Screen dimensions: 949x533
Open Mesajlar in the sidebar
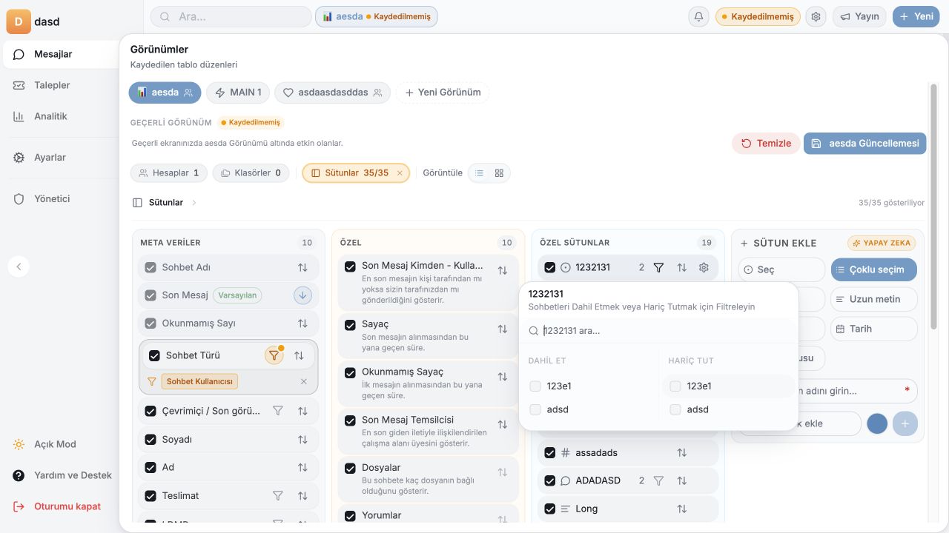point(60,54)
